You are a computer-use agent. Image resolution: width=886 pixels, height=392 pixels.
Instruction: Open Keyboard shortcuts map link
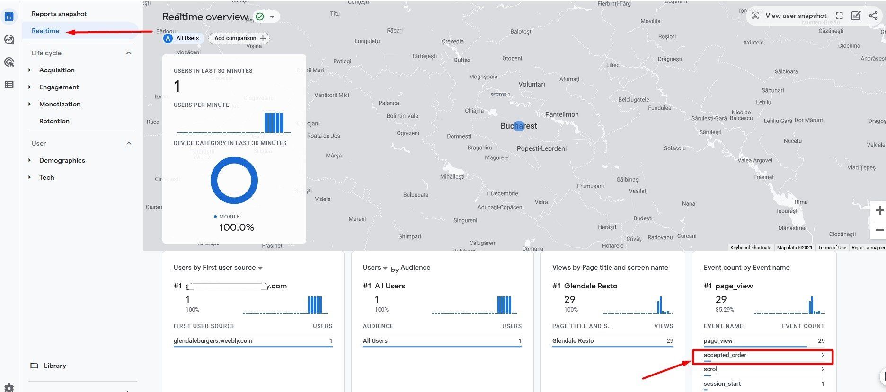(x=751, y=248)
